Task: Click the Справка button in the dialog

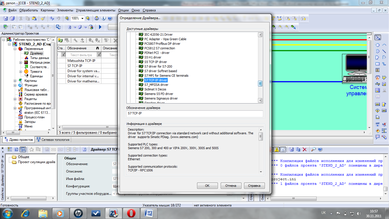Action: pos(254,186)
